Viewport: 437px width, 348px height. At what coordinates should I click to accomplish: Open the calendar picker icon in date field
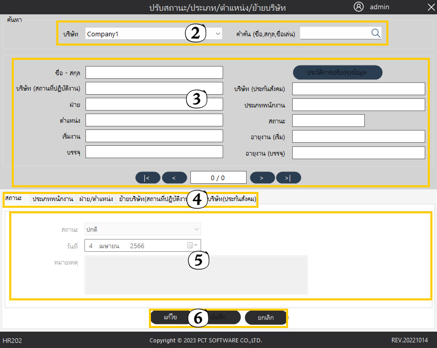click(190, 246)
